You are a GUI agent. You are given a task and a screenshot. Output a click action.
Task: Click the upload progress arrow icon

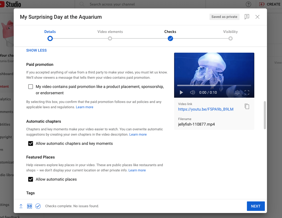tap(21, 206)
